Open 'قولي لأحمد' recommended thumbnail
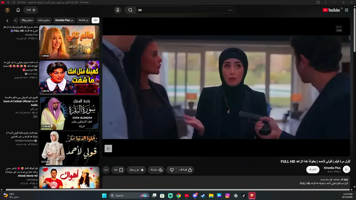Viewport: 356px width, 200px height. [69, 148]
